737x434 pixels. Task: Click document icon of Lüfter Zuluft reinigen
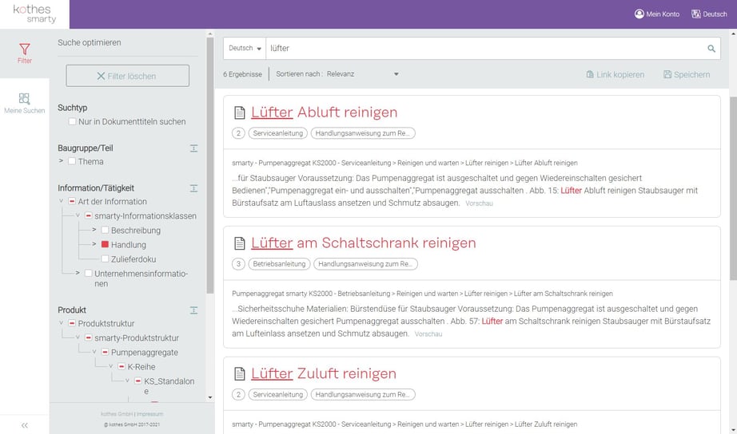[x=240, y=373]
